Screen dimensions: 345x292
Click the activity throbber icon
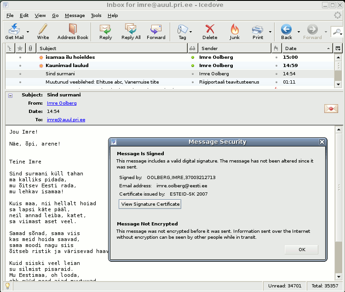point(338,15)
